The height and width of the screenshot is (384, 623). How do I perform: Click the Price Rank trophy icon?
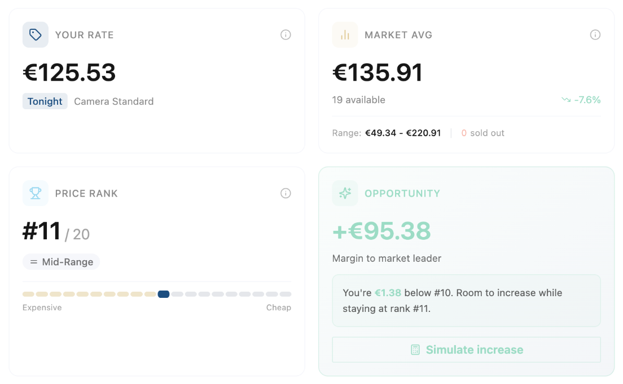pos(36,193)
